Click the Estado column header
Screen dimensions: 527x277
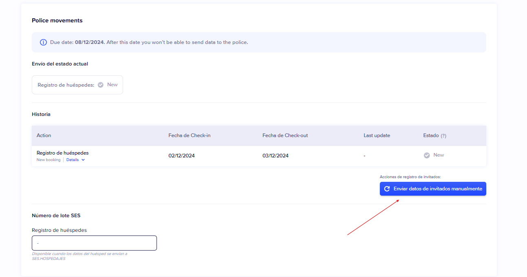(431, 135)
